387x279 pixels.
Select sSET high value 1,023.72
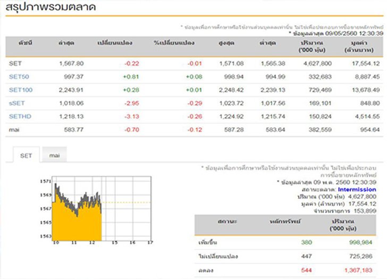(232, 103)
